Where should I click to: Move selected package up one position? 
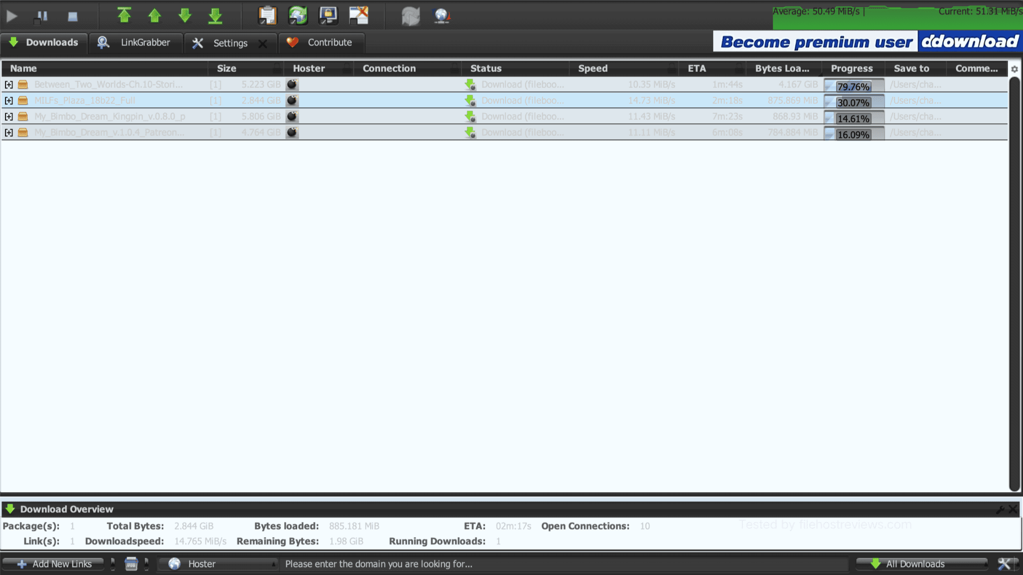[154, 15]
